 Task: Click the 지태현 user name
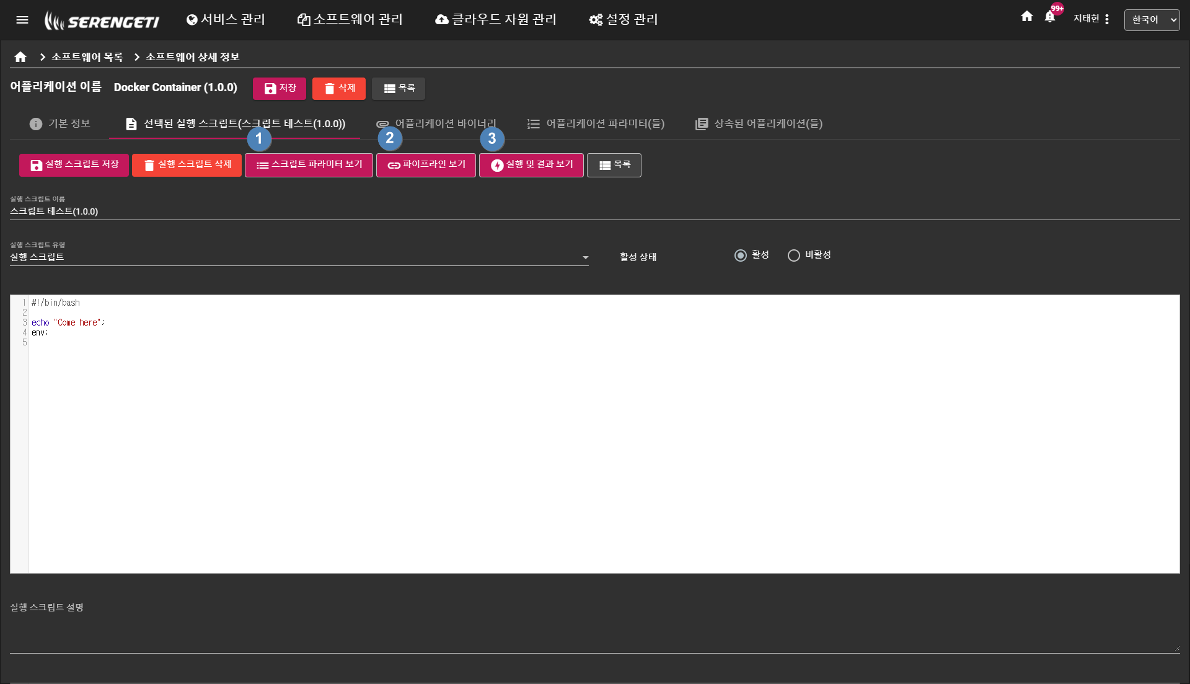tap(1086, 19)
